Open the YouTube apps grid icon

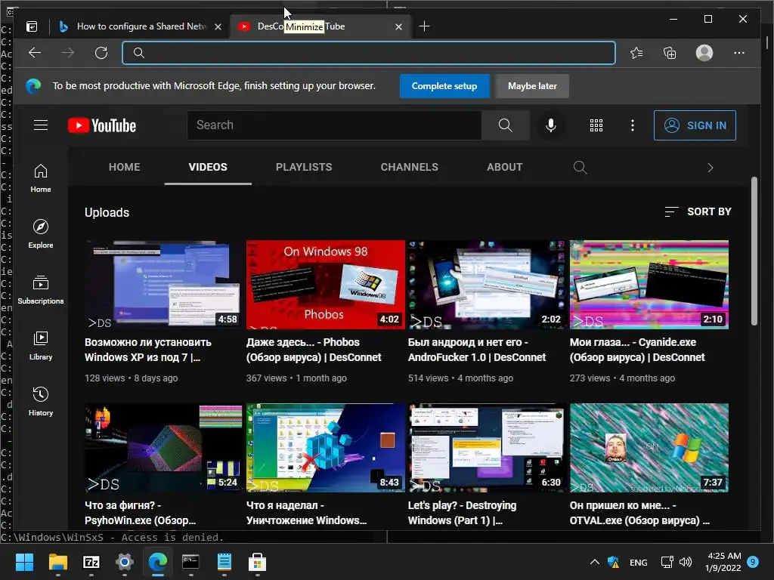pos(596,125)
